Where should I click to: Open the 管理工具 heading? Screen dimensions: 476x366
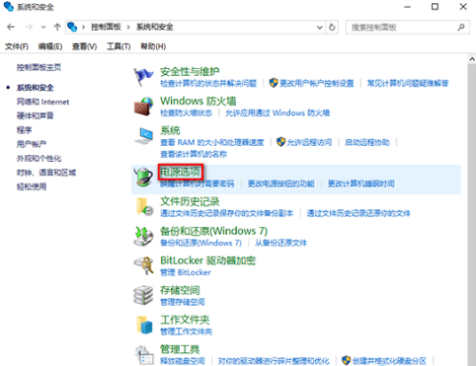(180, 349)
